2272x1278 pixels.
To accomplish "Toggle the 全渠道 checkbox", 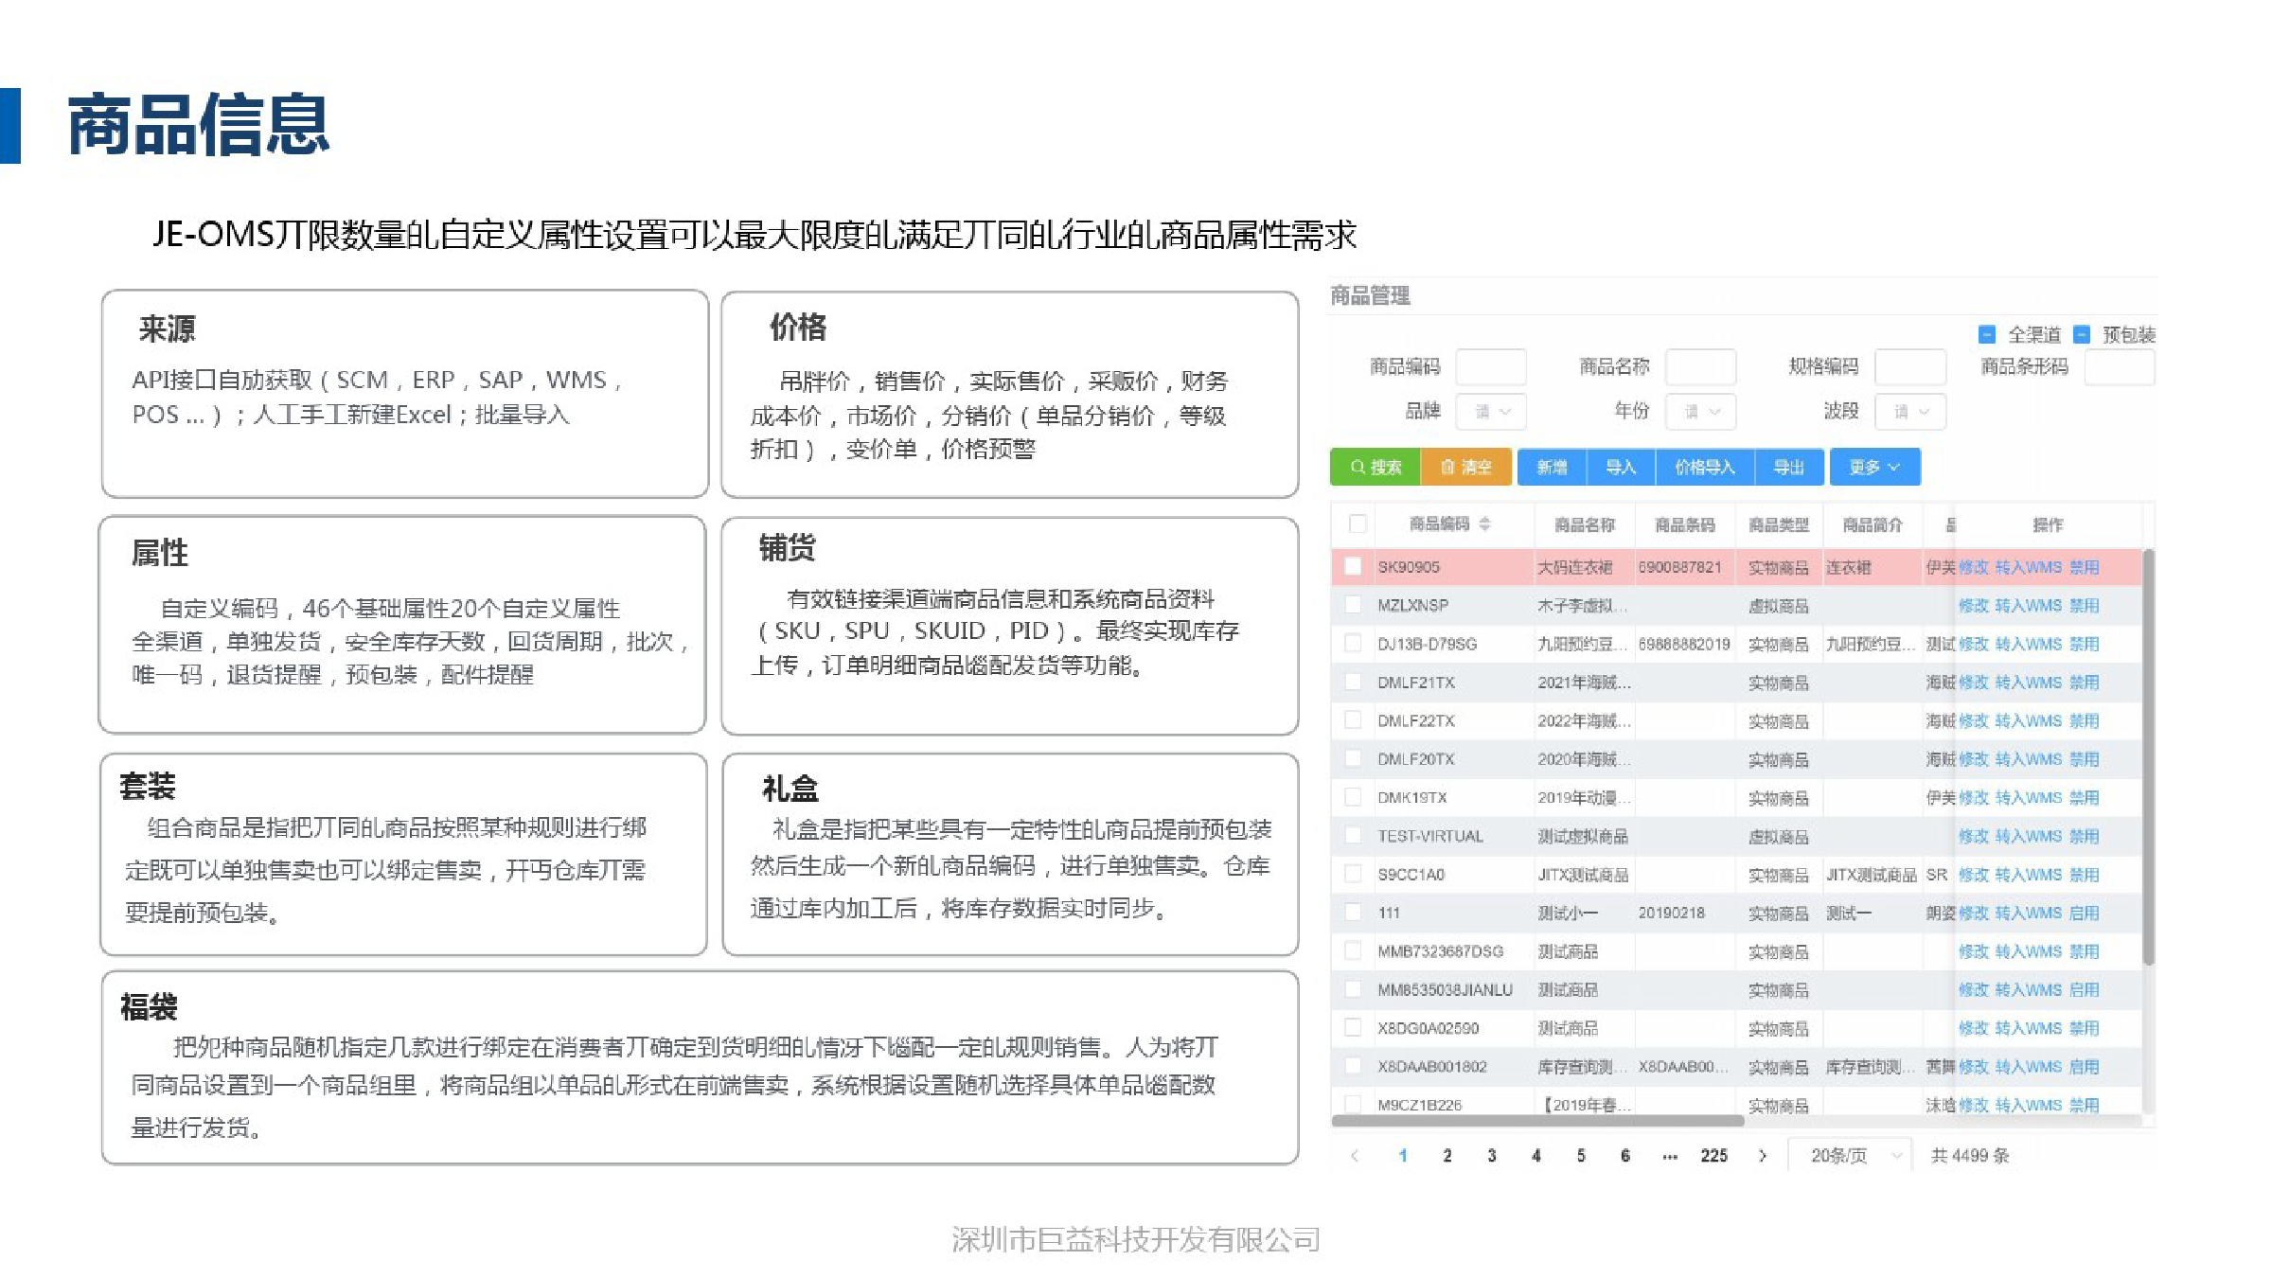I will (1987, 334).
